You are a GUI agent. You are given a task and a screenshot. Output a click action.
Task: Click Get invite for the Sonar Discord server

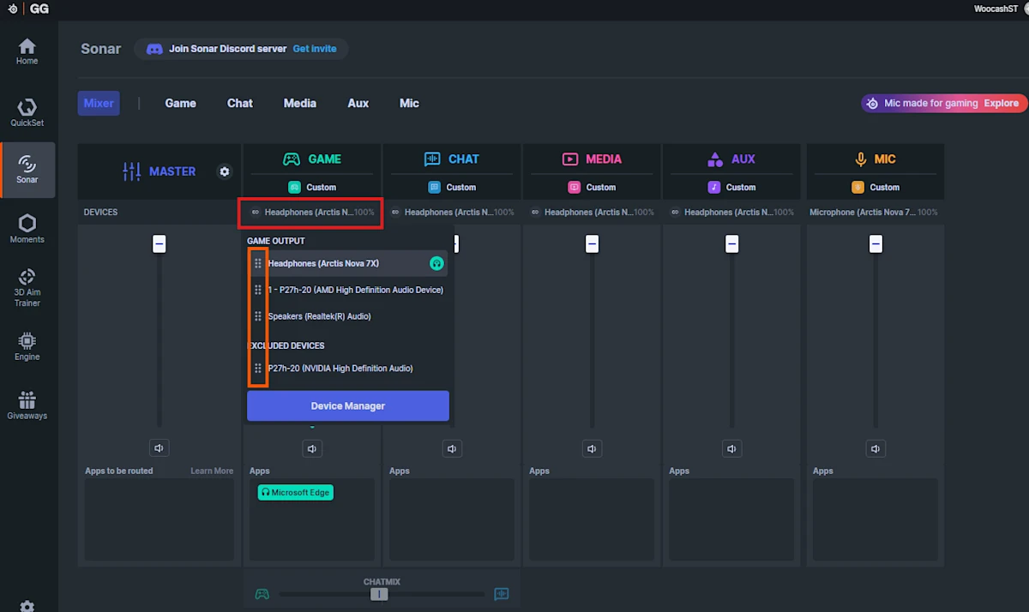pos(315,48)
